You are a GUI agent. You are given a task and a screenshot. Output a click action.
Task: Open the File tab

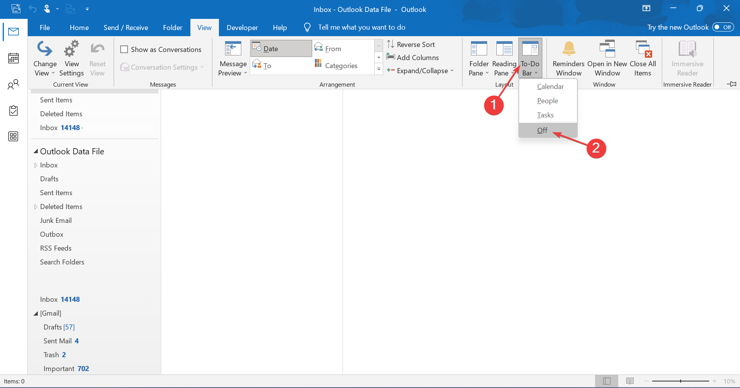(x=45, y=27)
